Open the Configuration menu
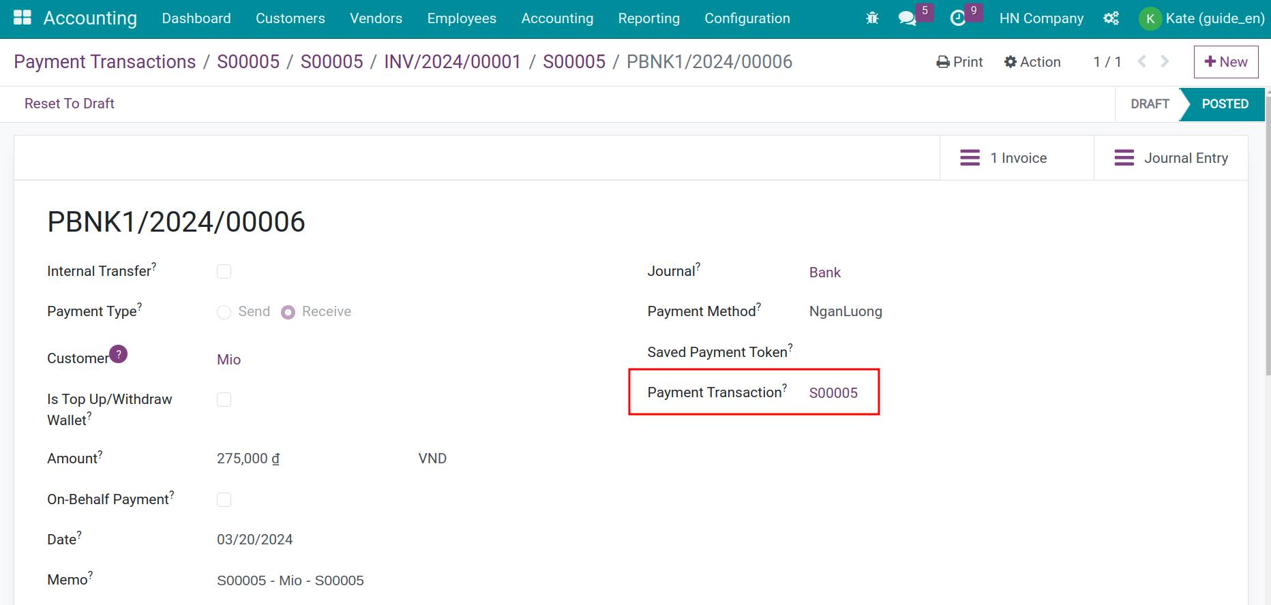Viewport: 1271px width, 605px height. coord(747,18)
